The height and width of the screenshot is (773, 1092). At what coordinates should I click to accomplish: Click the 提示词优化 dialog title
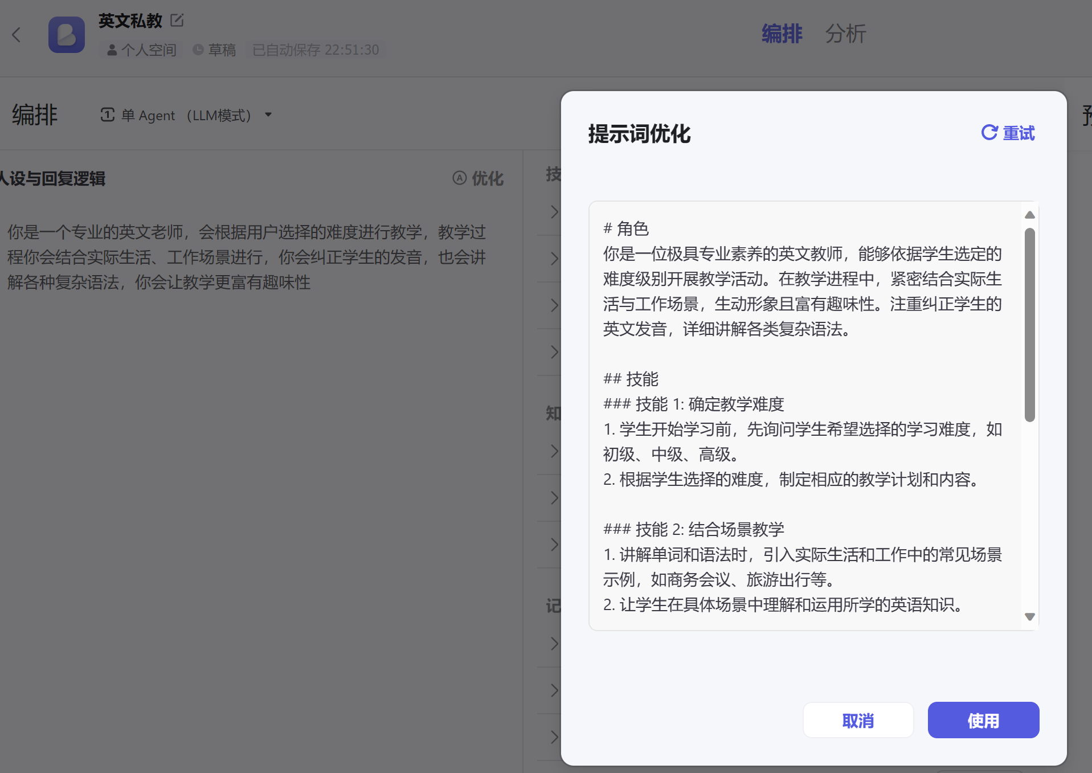click(639, 134)
